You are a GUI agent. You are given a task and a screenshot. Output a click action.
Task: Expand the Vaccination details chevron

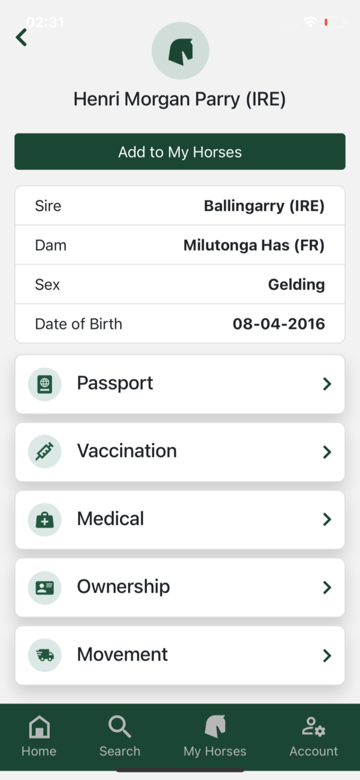click(327, 451)
